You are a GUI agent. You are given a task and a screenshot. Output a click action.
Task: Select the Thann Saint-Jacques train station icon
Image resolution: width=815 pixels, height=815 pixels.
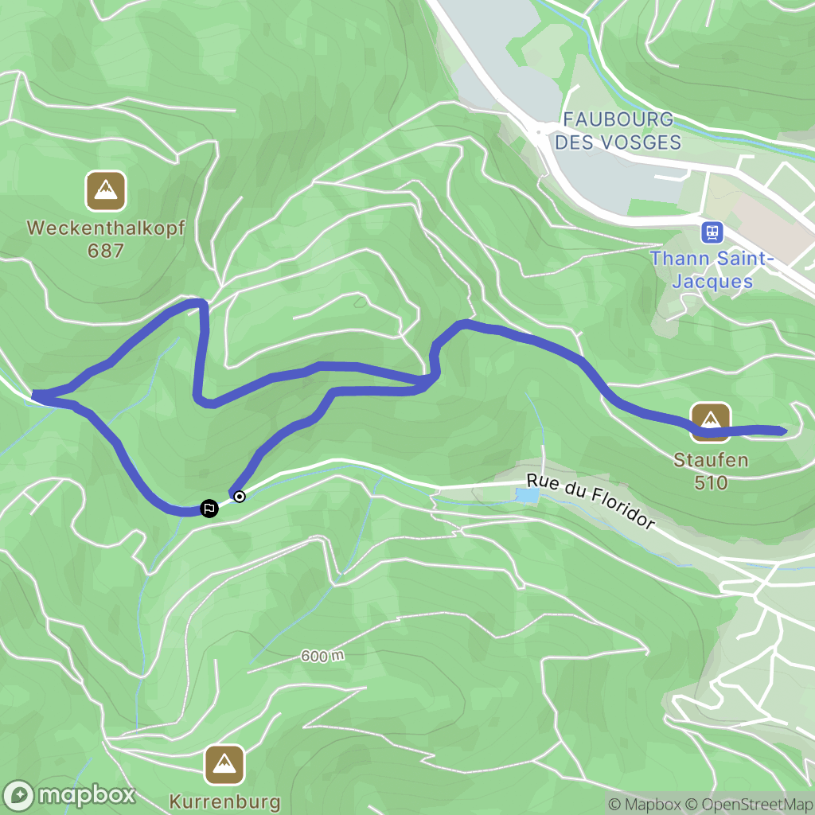[712, 232]
